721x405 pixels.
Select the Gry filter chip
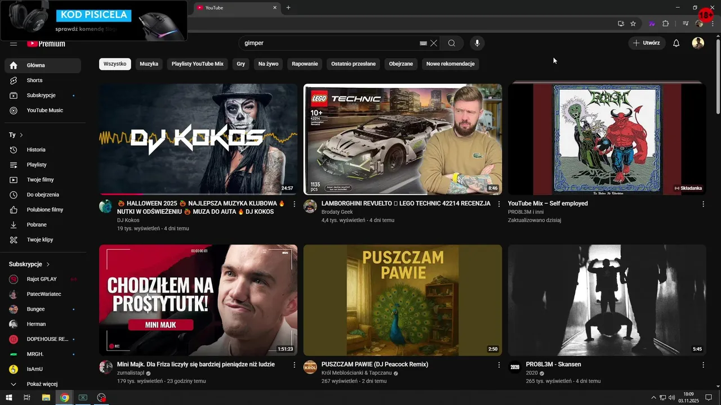pyautogui.click(x=241, y=64)
